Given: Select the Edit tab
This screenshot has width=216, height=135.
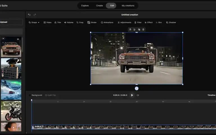Looking at the screenshot, I should (x=111, y=6).
